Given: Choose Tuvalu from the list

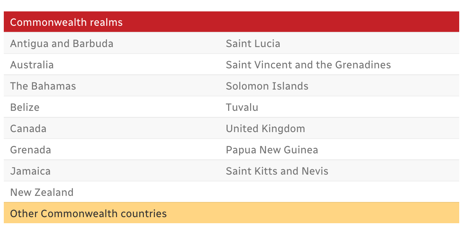Looking at the screenshot, I should (242, 107).
